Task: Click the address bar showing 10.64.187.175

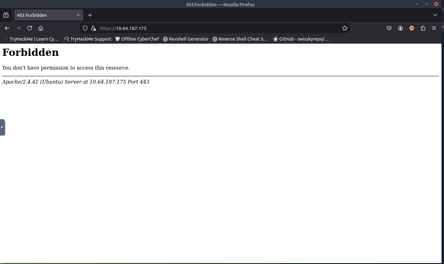Action: 218,28
